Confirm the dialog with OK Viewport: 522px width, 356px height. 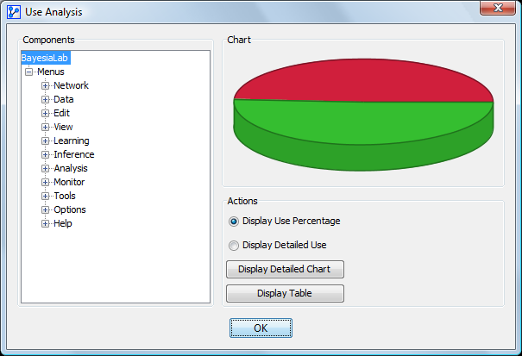tap(261, 328)
